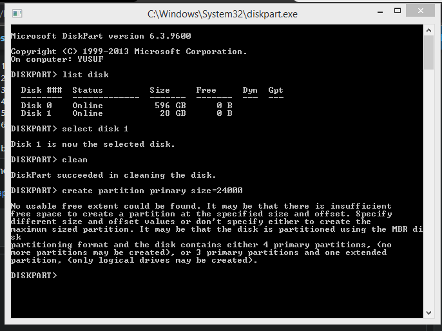Click the scrollbar up arrow
The image size is (442, 331).
click(x=428, y=30)
